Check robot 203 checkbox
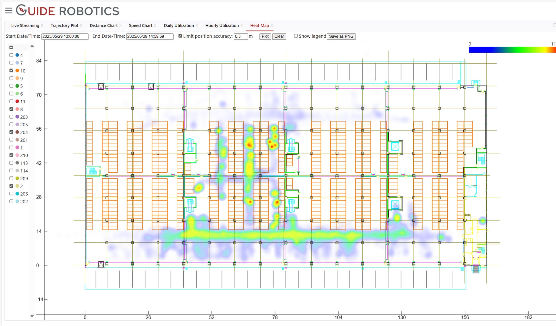Image resolution: width=556 pixels, height=326 pixels. 11,117
